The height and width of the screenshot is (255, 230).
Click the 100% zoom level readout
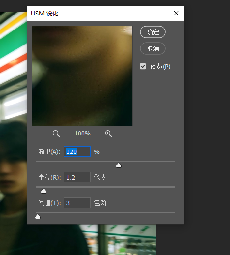click(82, 134)
